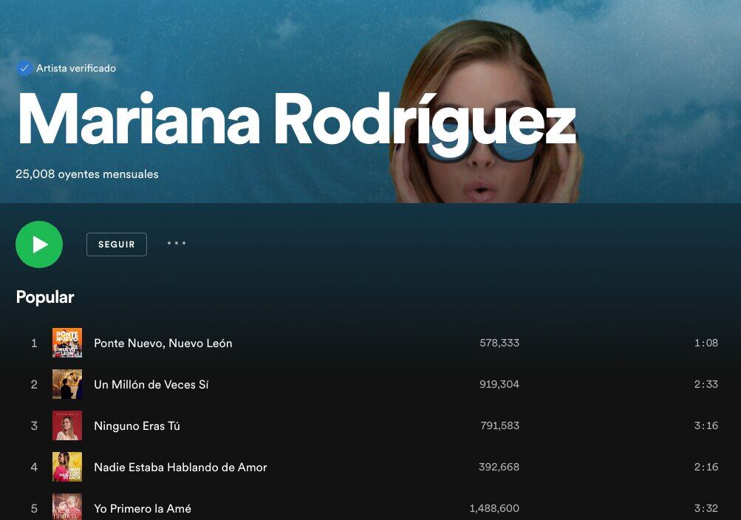Image resolution: width=741 pixels, height=520 pixels.
Task: Click track number 1 in the list
Action: pyautogui.click(x=34, y=343)
